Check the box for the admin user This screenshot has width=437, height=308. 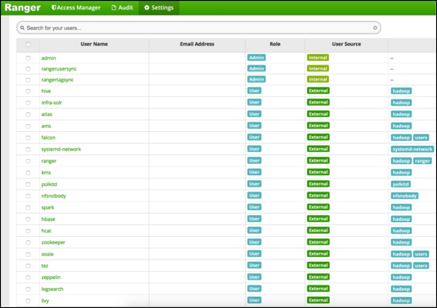click(x=28, y=58)
